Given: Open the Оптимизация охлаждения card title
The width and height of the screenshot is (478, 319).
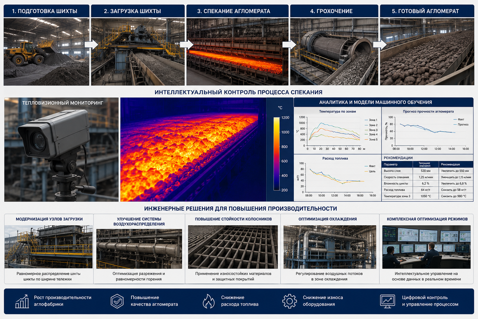Looking at the screenshot, I should 328,219.
